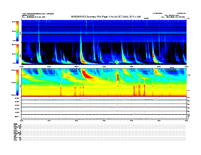Click the RAD2 blue spectrogram panel
Image resolution: width=201 pixels, height=155 pixels.
point(104,31)
